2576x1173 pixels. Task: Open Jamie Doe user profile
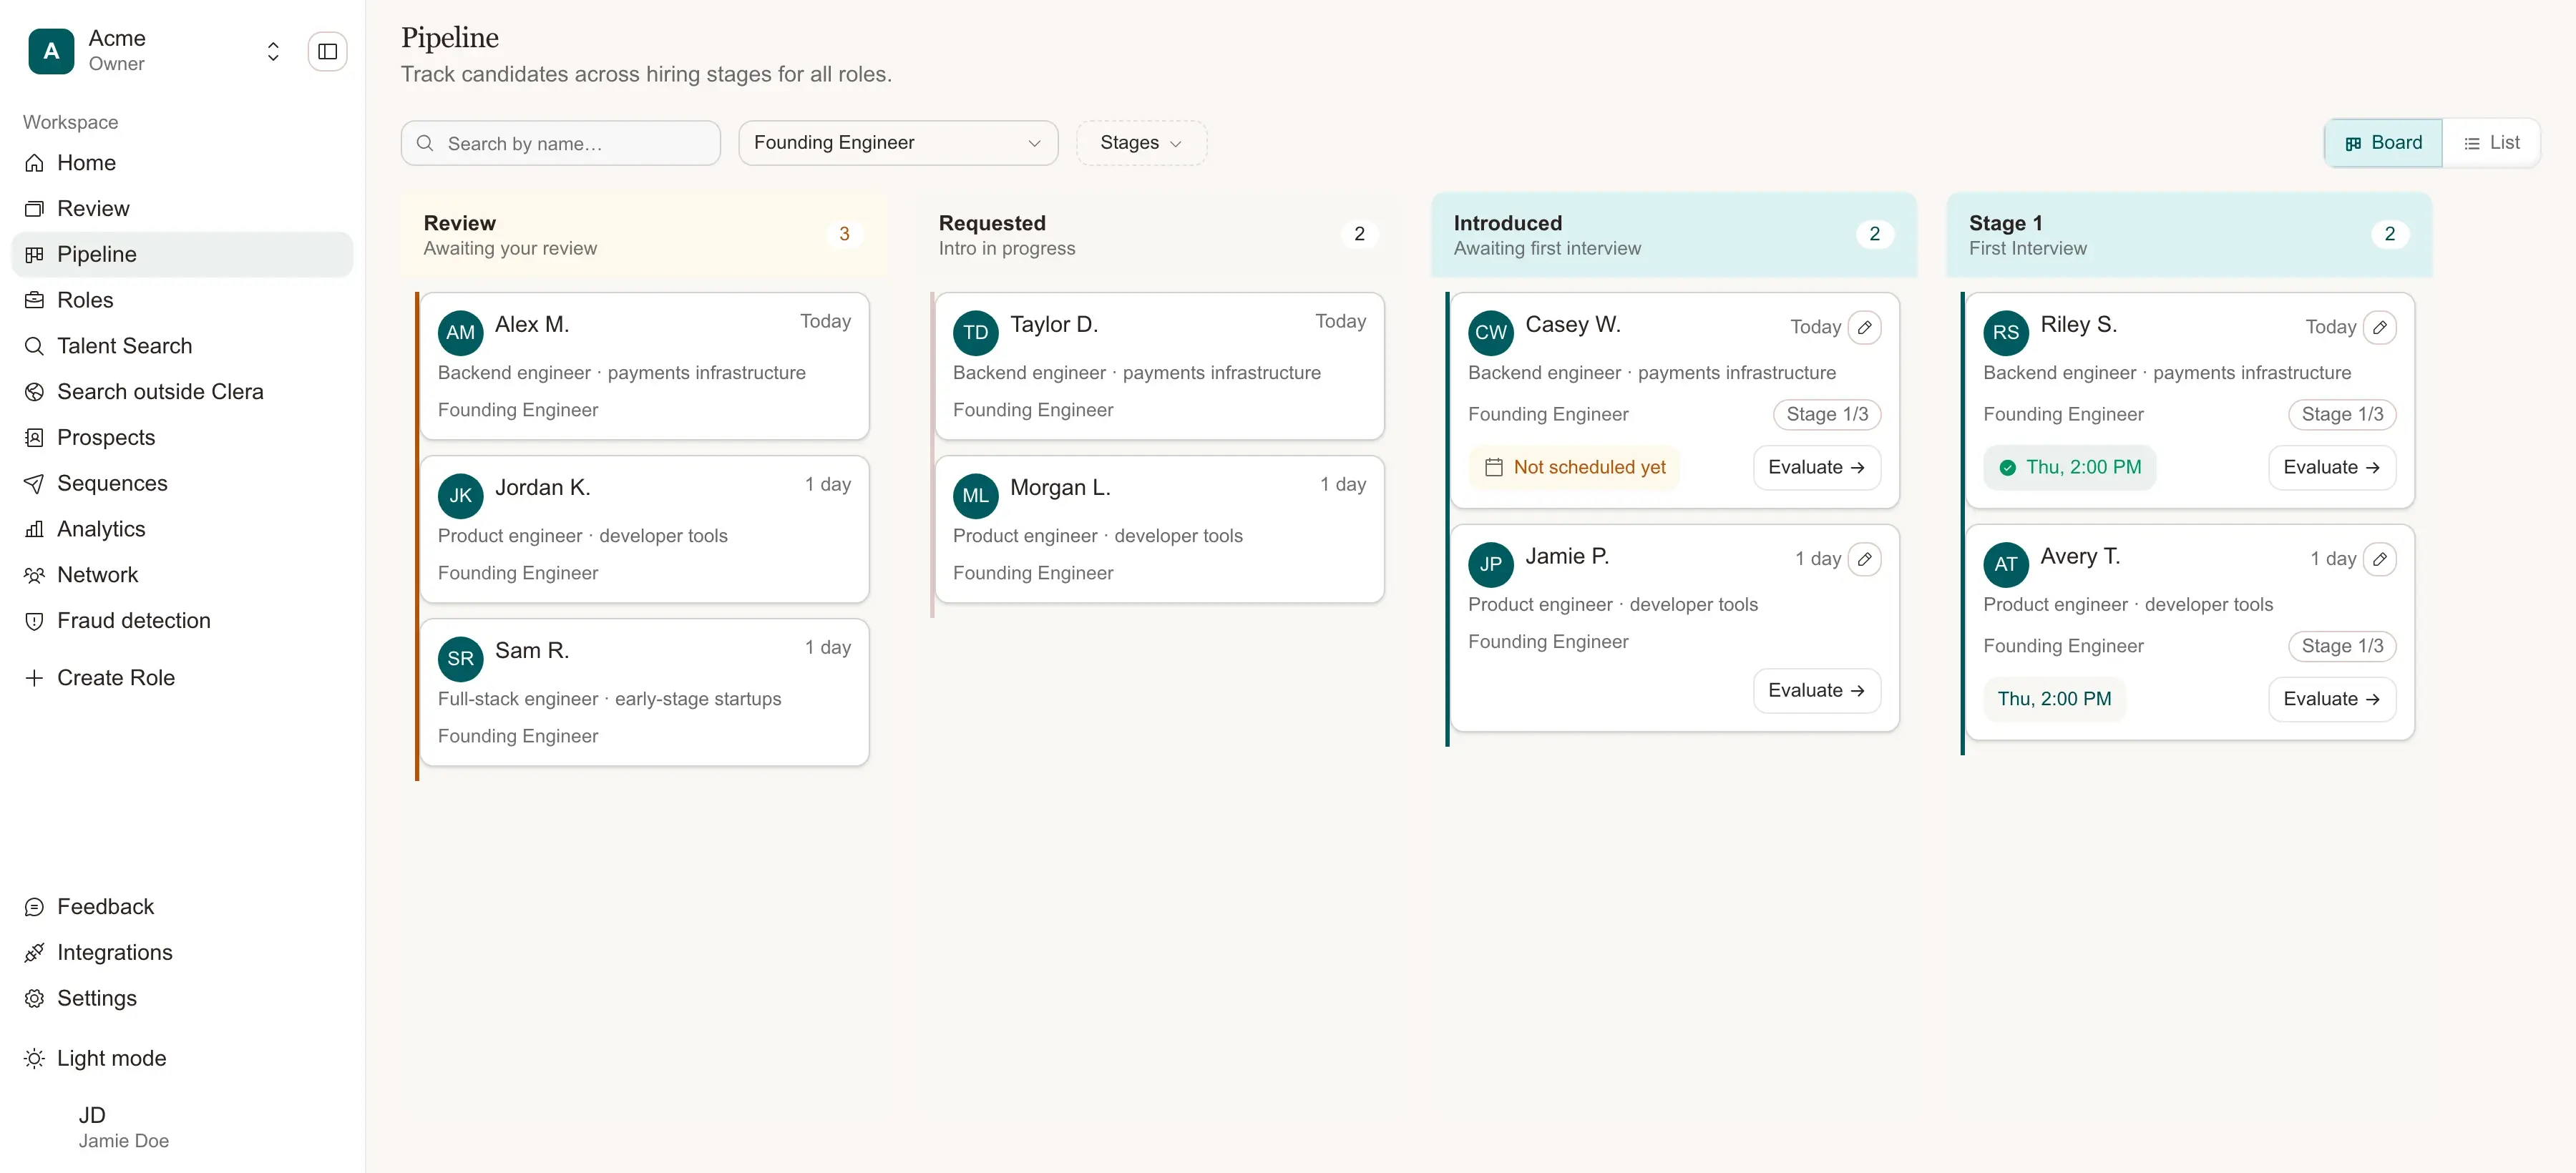(x=182, y=1127)
